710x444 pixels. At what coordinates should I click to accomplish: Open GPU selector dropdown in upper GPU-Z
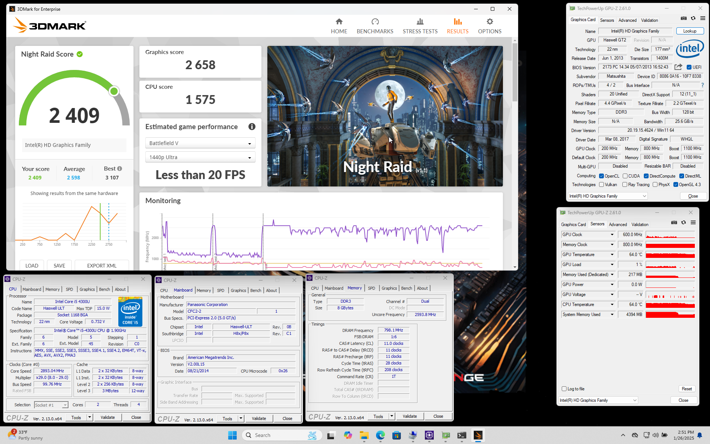(x=608, y=196)
